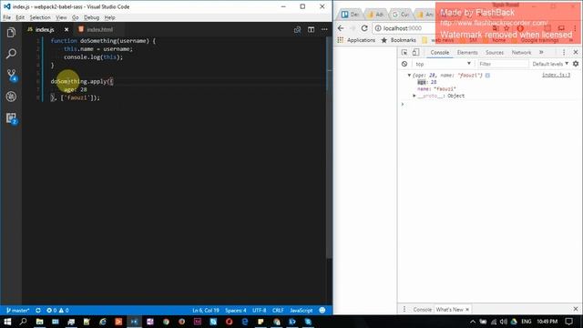
Task: Open the DevTools customize three-dot menu
Action: click(564, 53)
